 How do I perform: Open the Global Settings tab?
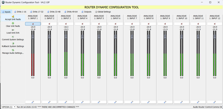tap(103, 12)
